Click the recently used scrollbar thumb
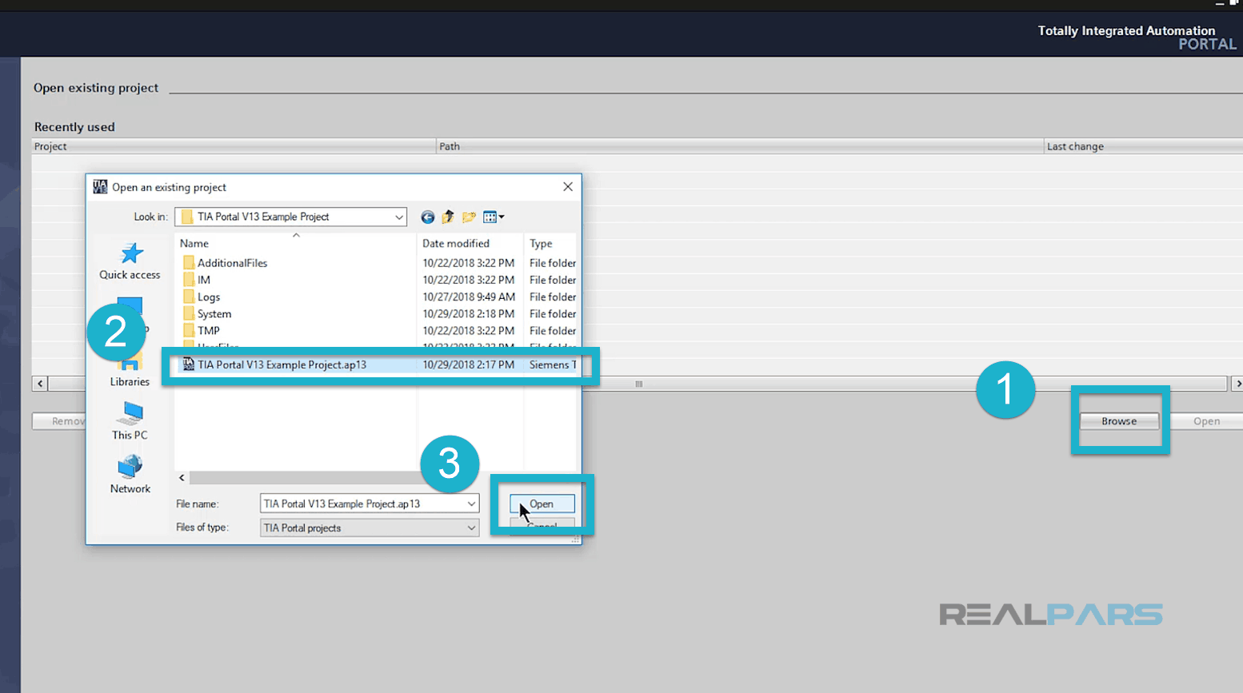Screen dimensions: 1243x693 click(638, 384)
